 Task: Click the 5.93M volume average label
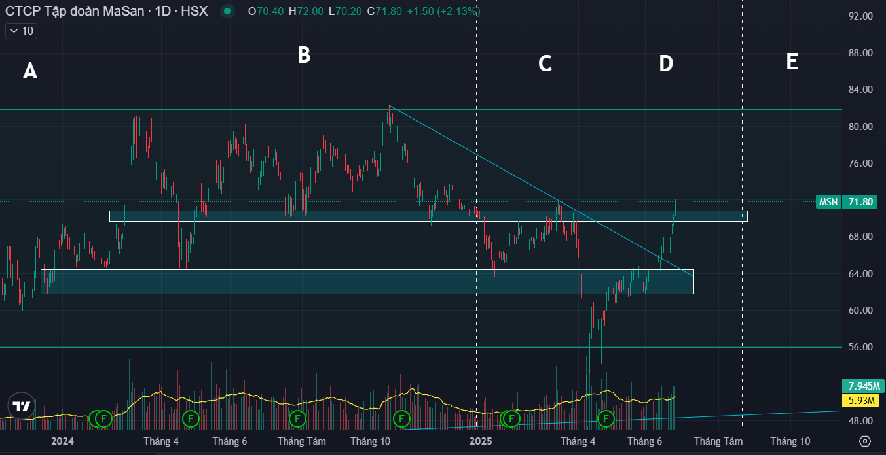pyautogui.click(x=859, y=400)
